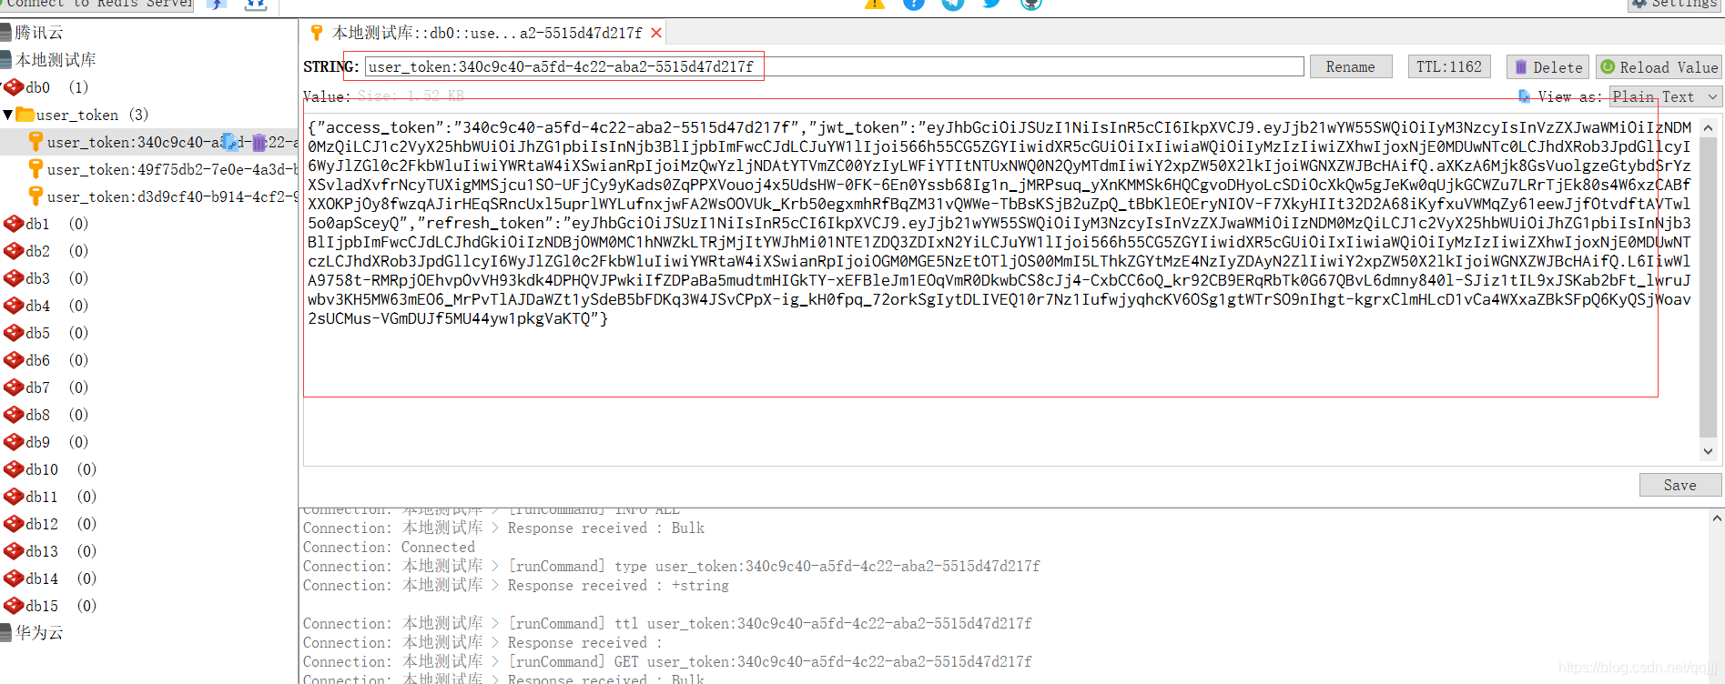Select the db5 database icon
Screen dimensions: 1725x684
[x=14, y=333]
